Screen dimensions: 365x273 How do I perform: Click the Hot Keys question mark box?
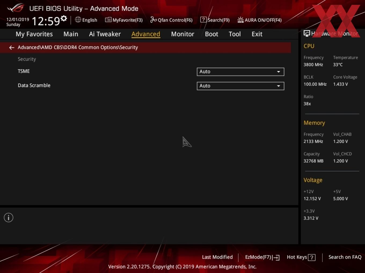(312, 257)
